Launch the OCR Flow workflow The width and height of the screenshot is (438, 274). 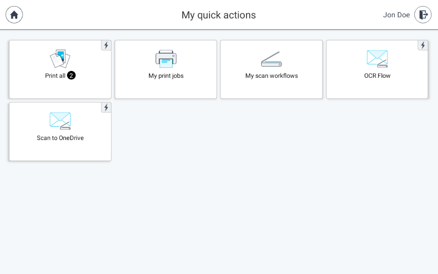click(x=377, y=69)
